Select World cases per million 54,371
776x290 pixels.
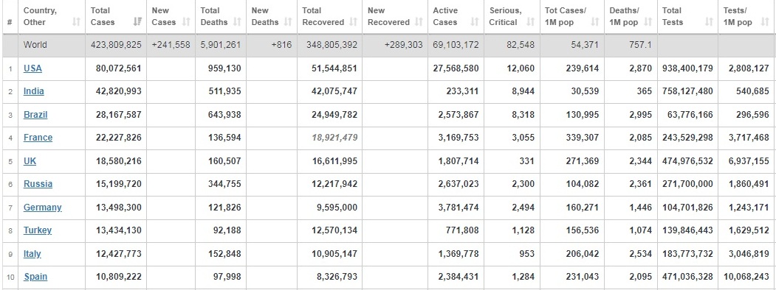[585, 45]
